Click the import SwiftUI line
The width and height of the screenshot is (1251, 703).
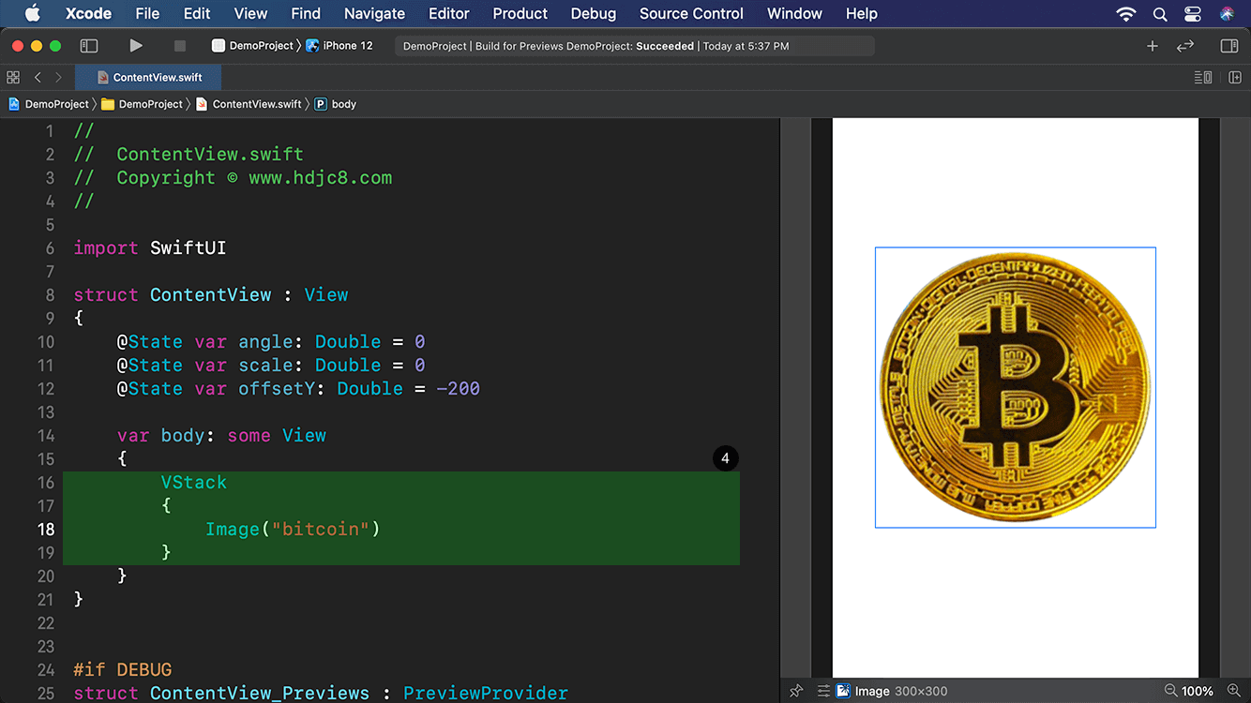(x=150, y=247)
